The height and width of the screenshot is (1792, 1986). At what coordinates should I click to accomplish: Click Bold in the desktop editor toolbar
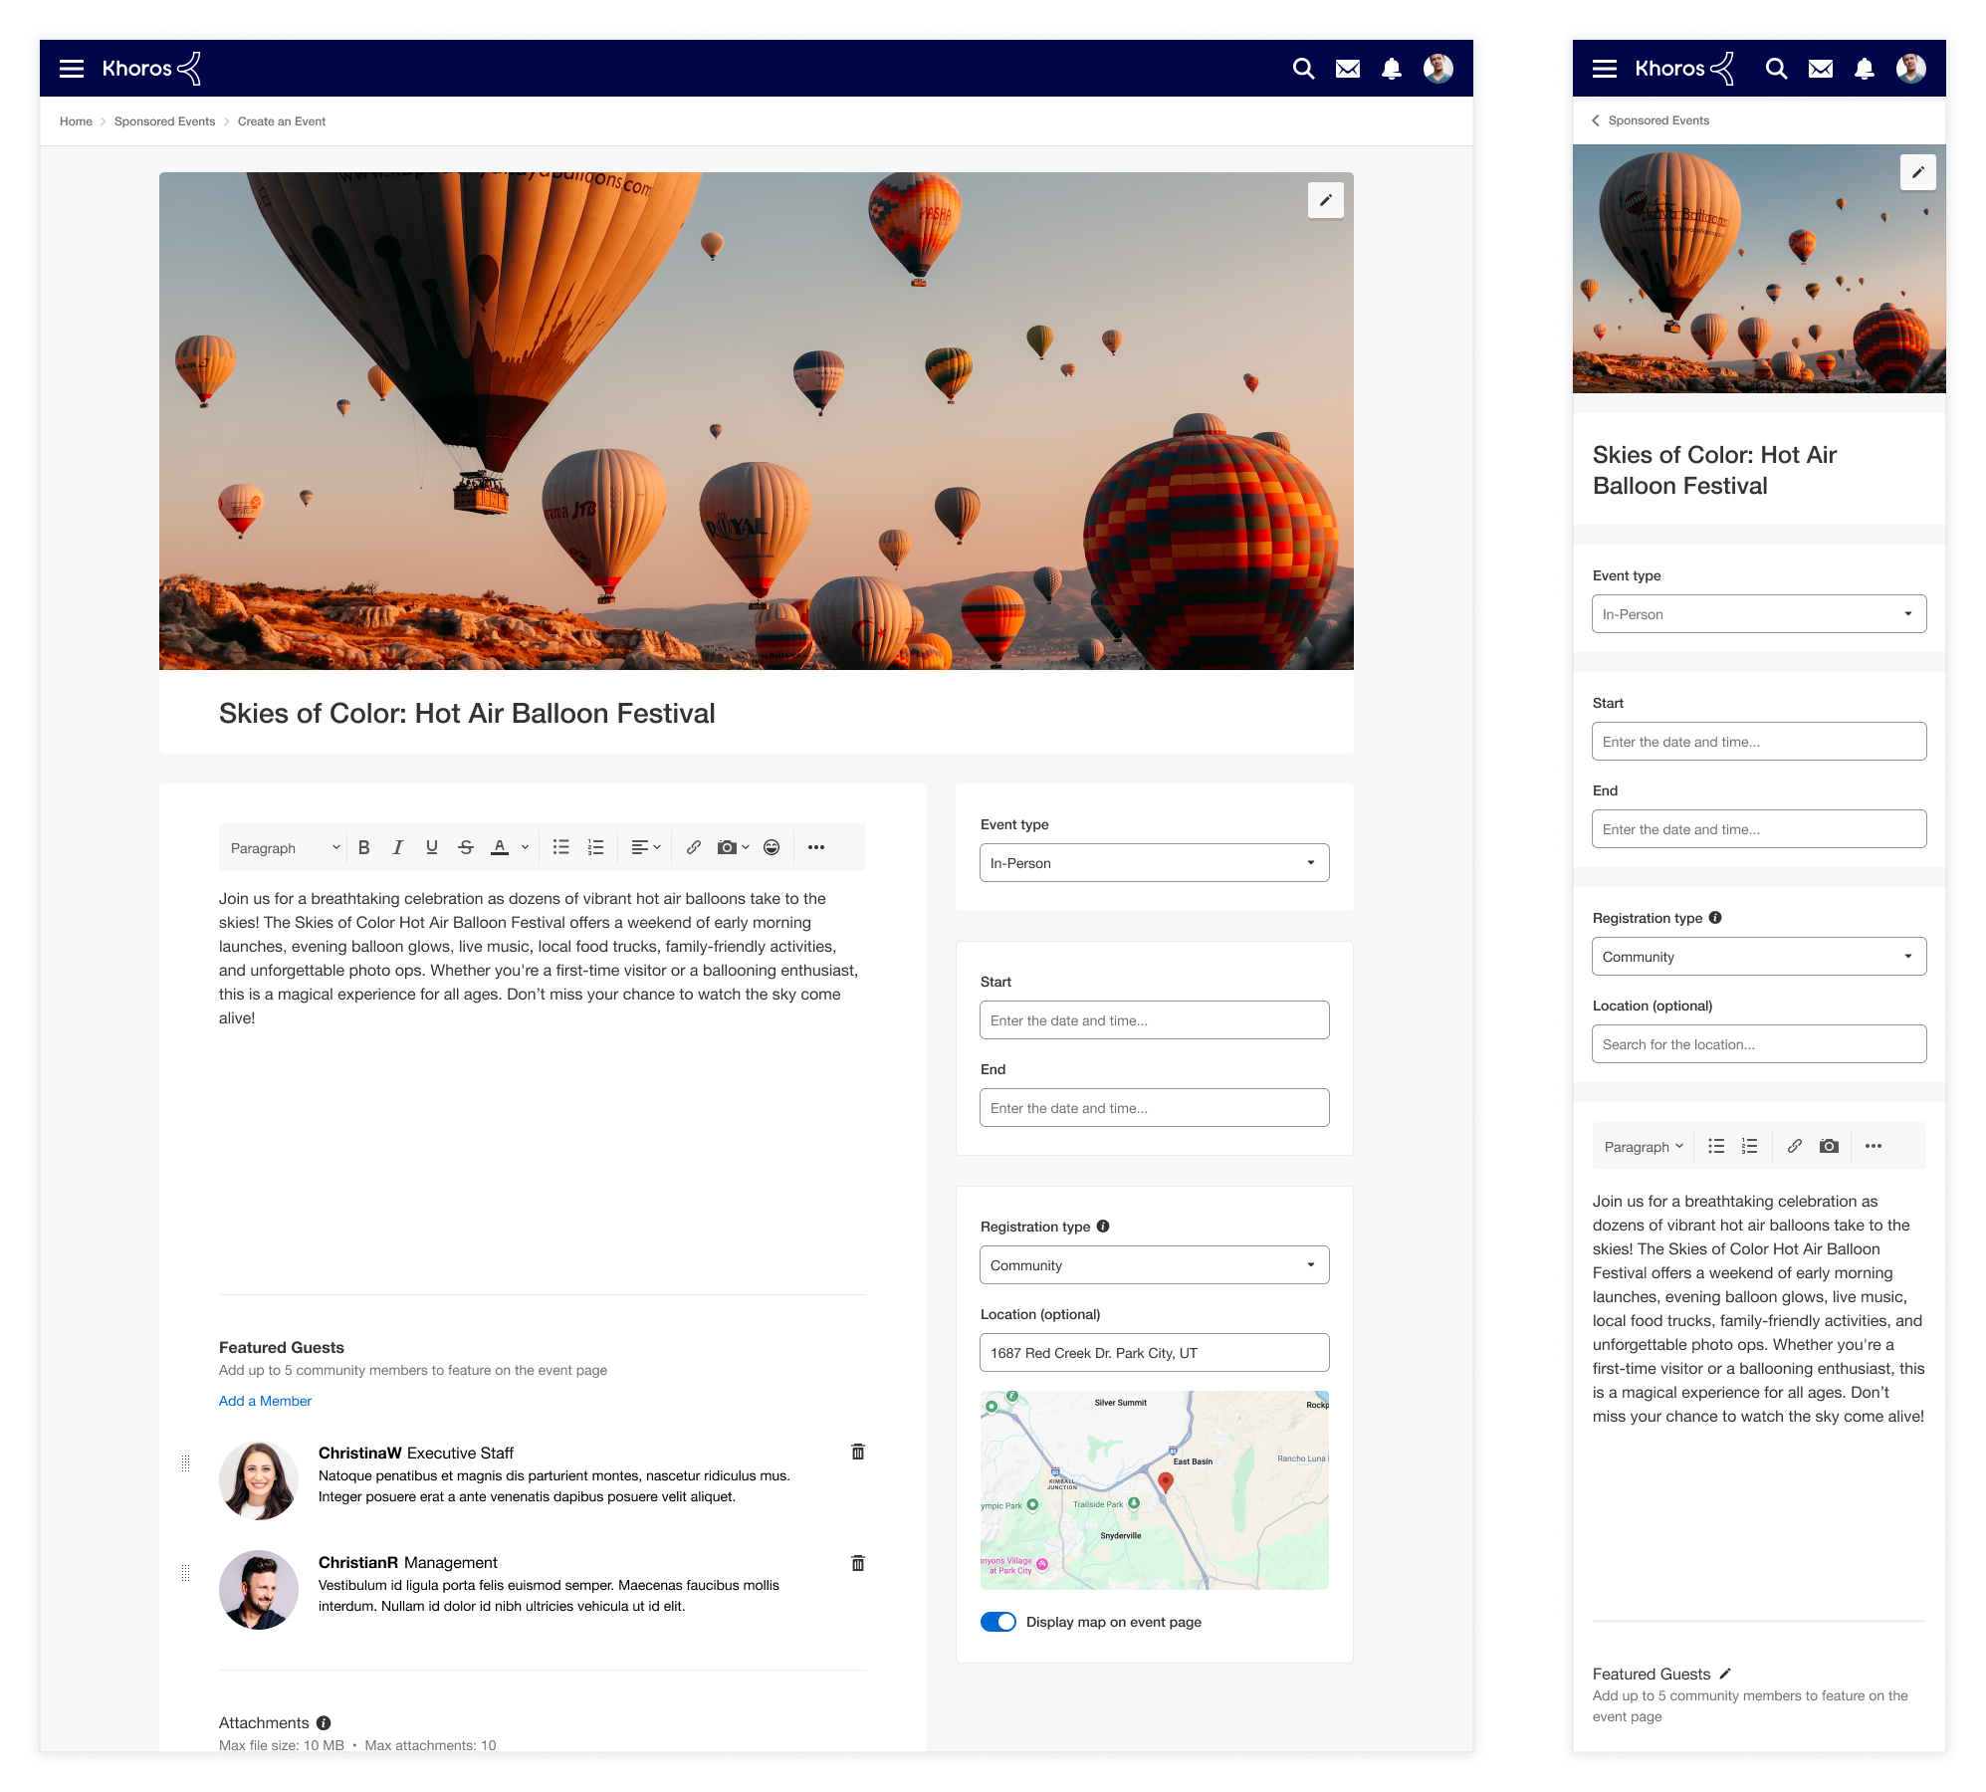[364, 847]
